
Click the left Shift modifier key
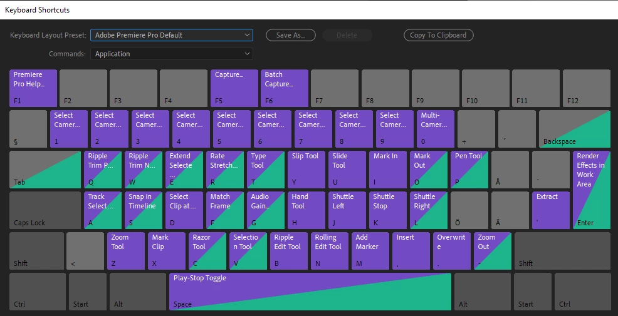coord(36,251)
